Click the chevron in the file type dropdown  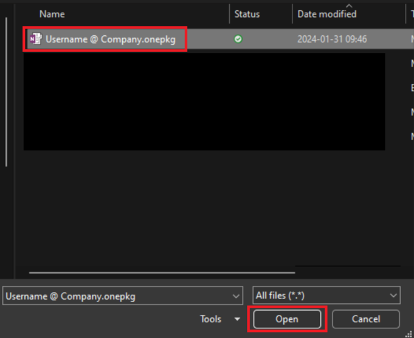(x=393, y=296)
